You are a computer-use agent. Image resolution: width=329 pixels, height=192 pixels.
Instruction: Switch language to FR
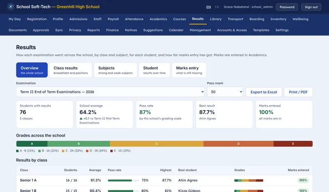(217, 7)
